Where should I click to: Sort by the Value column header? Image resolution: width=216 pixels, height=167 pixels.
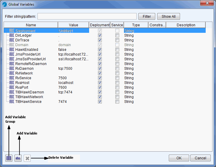[x=73, y=25]
